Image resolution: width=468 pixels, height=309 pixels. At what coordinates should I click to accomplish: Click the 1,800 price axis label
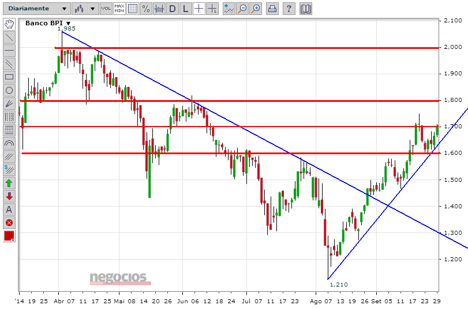click(x=453, y=100)
